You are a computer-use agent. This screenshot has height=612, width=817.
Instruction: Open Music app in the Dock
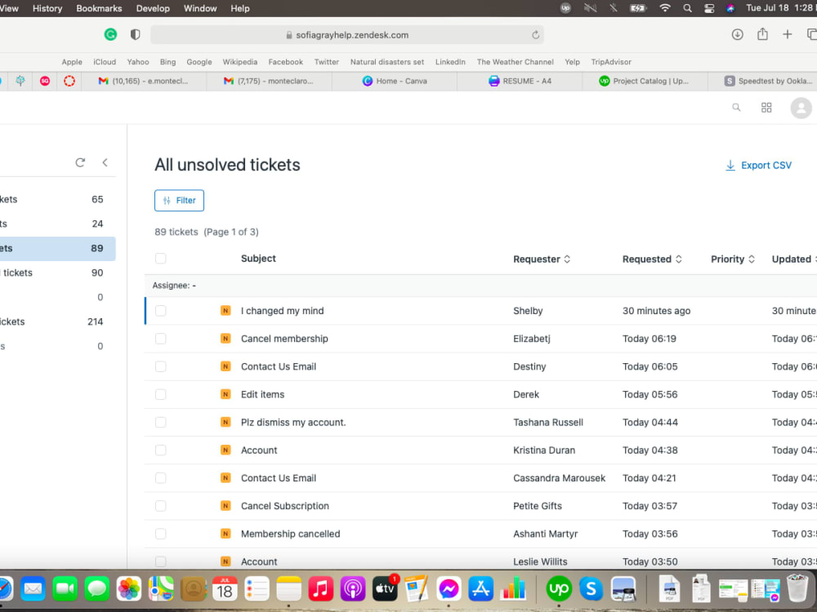click(x=320, y=588)
